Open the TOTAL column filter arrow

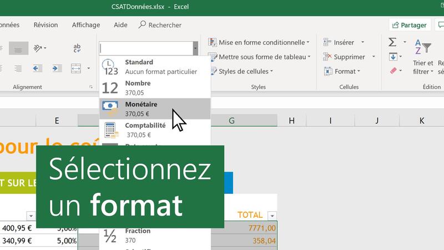(271, 216)
